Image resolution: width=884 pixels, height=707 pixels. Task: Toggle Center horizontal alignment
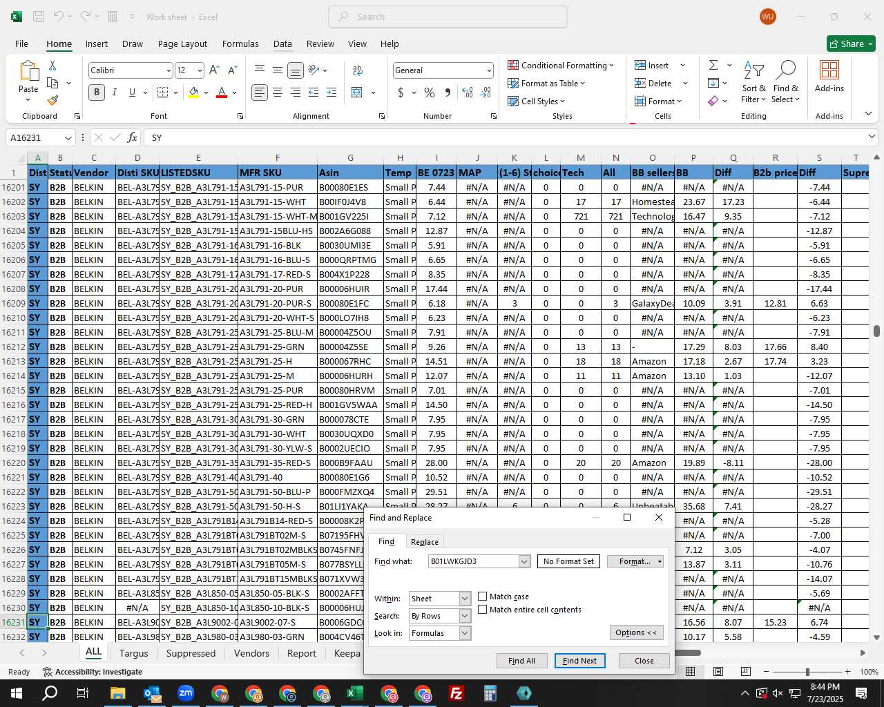coord(278,92)
